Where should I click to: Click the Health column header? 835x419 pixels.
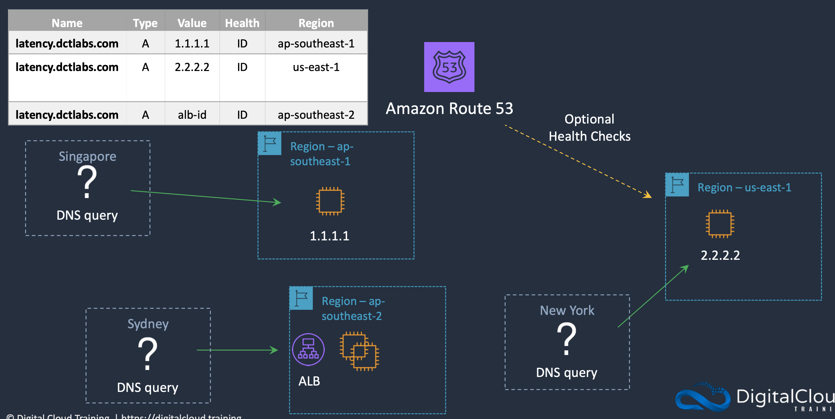tap(242, 23)
